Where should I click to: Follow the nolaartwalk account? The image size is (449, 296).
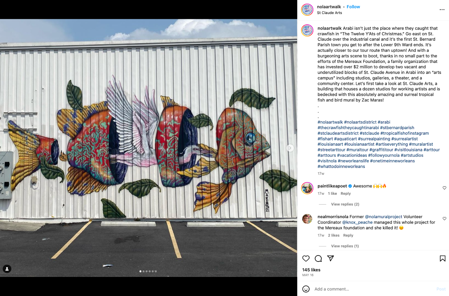tap(353, 7)
